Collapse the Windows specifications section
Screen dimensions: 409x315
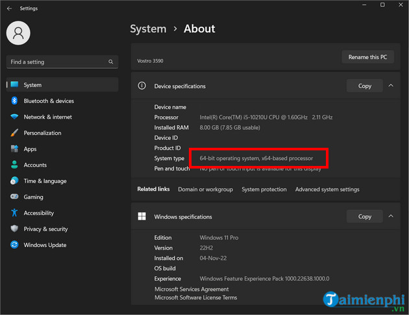[x=391, y=216]
